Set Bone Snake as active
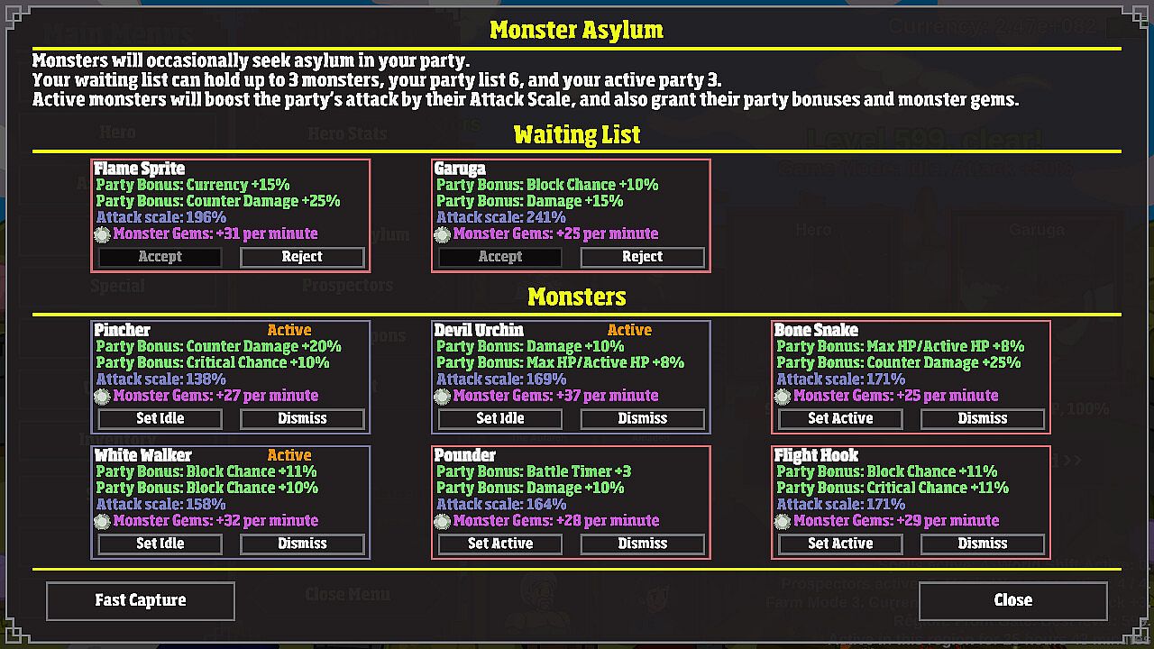The height and width of the screenshot is (649, 1154). [x=839, y=419]
